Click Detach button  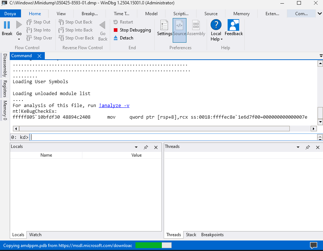[x=124, y=38]
